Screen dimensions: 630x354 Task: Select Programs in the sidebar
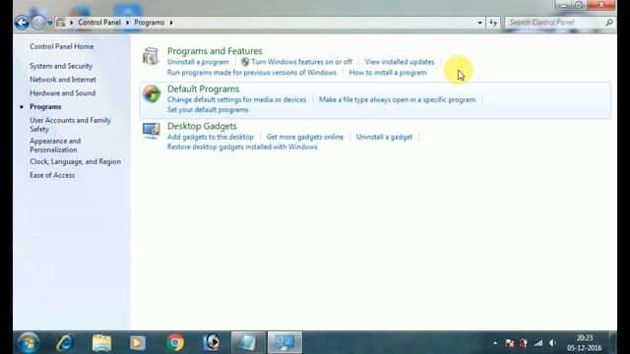tap(45, 107)
